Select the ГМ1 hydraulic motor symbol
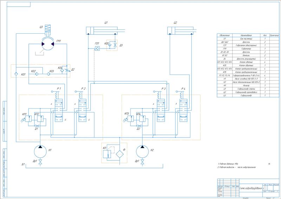The height and width of the screenshot is (199, 281). tap(48, 44)
